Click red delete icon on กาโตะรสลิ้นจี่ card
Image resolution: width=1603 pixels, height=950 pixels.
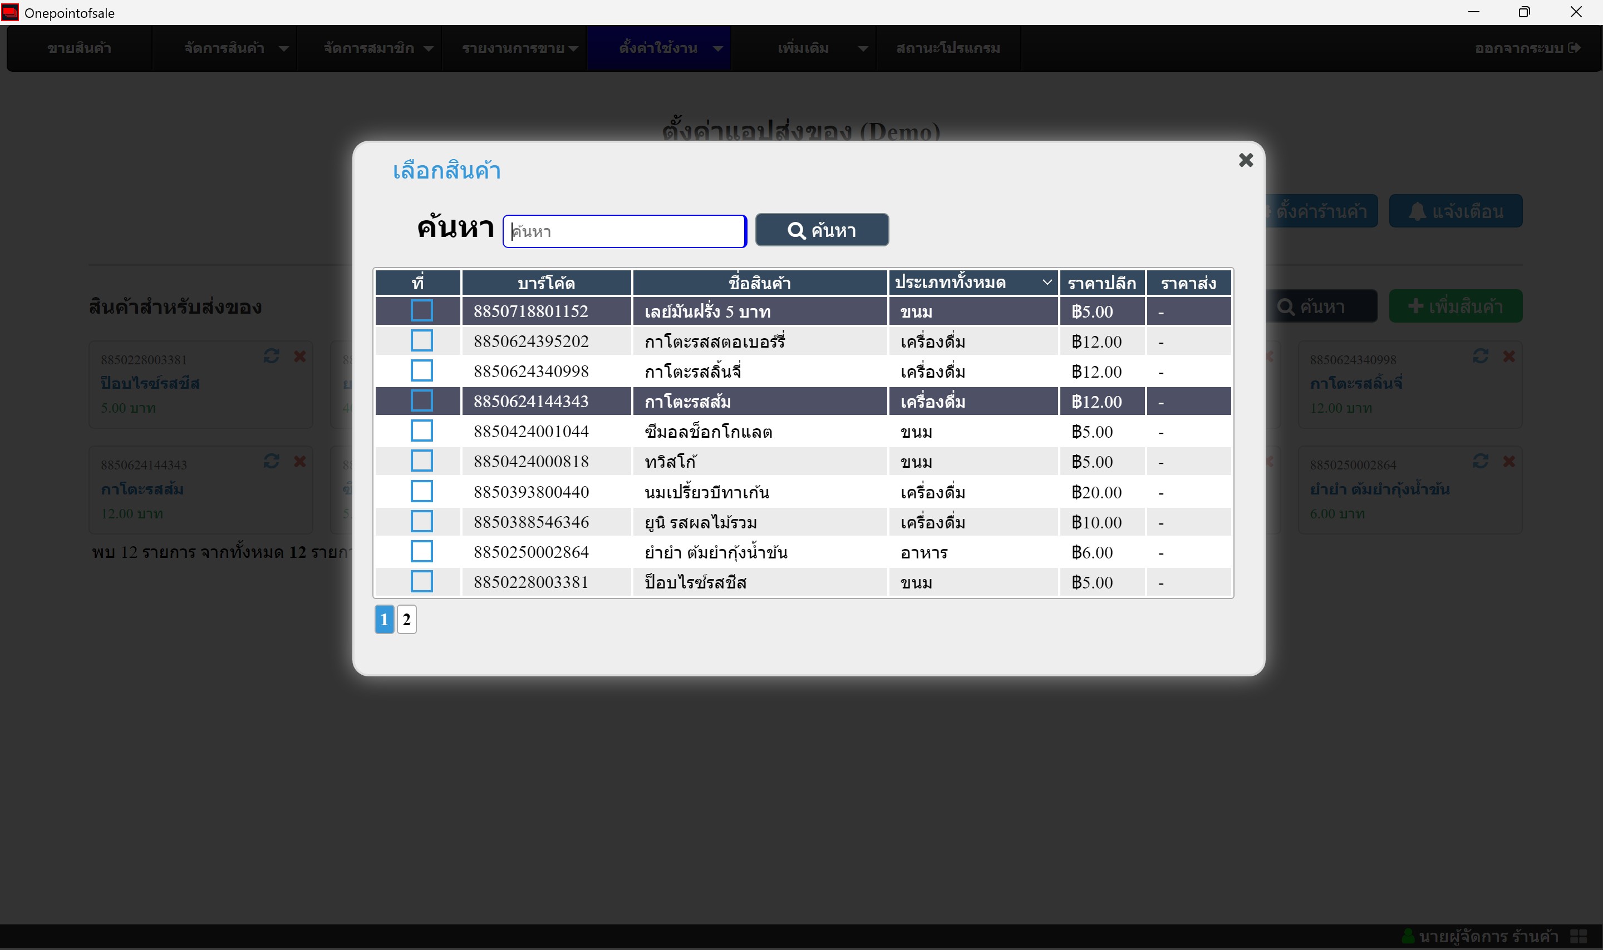(1508, 356)
